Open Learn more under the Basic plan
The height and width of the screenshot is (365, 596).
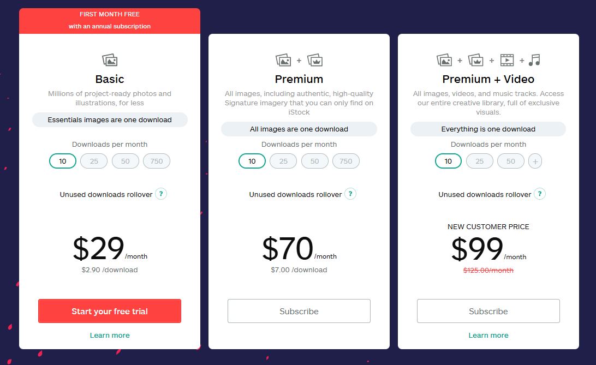click(109, 335)
